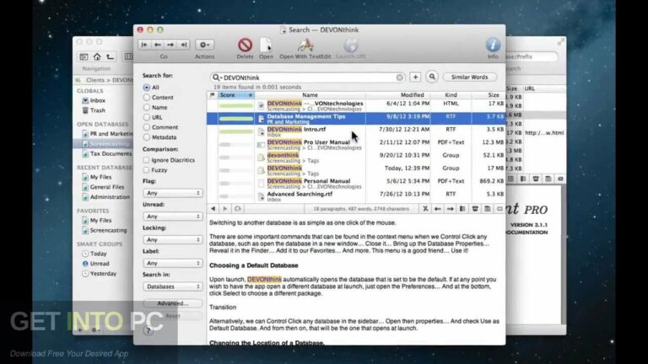The width and height of the screenshot is (648, 364).
Task: Click the Open With TextEdit icon
Action: [305, 45]
